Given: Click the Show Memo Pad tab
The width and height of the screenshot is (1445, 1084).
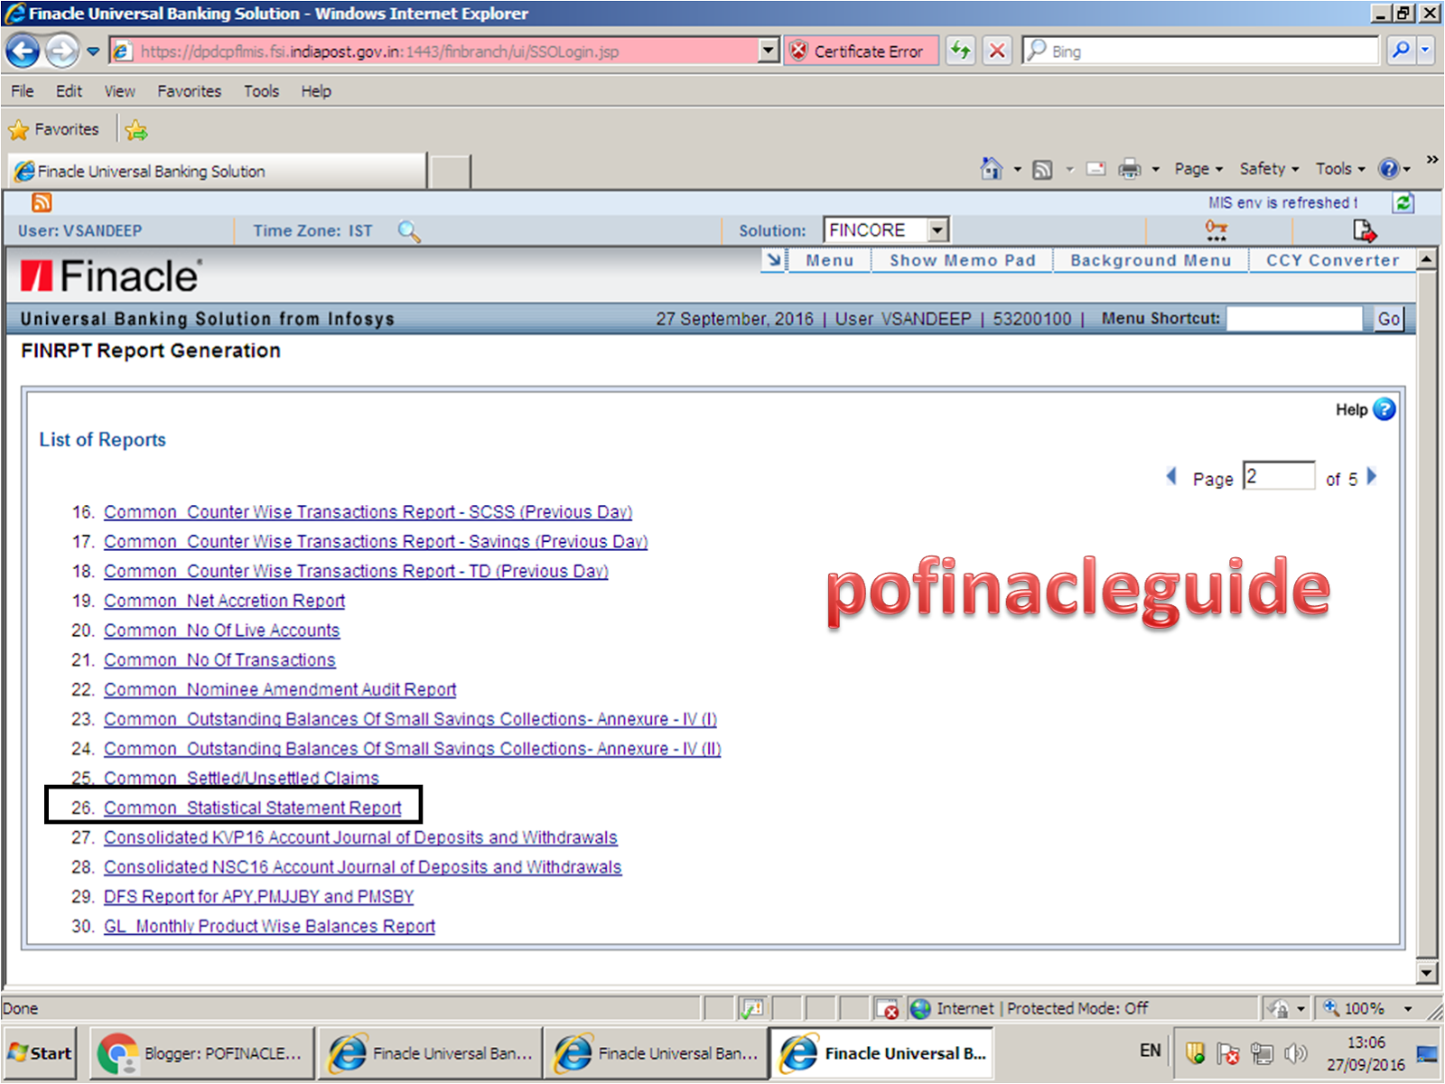Looking at the screenshot, I should pyautogui.click(x=963, y=260).
